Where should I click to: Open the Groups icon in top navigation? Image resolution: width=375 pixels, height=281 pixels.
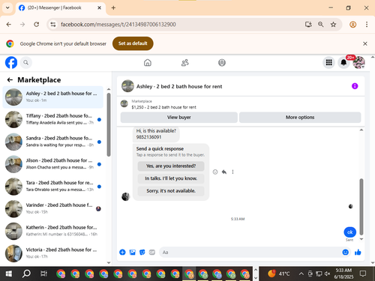coord(222,62)
